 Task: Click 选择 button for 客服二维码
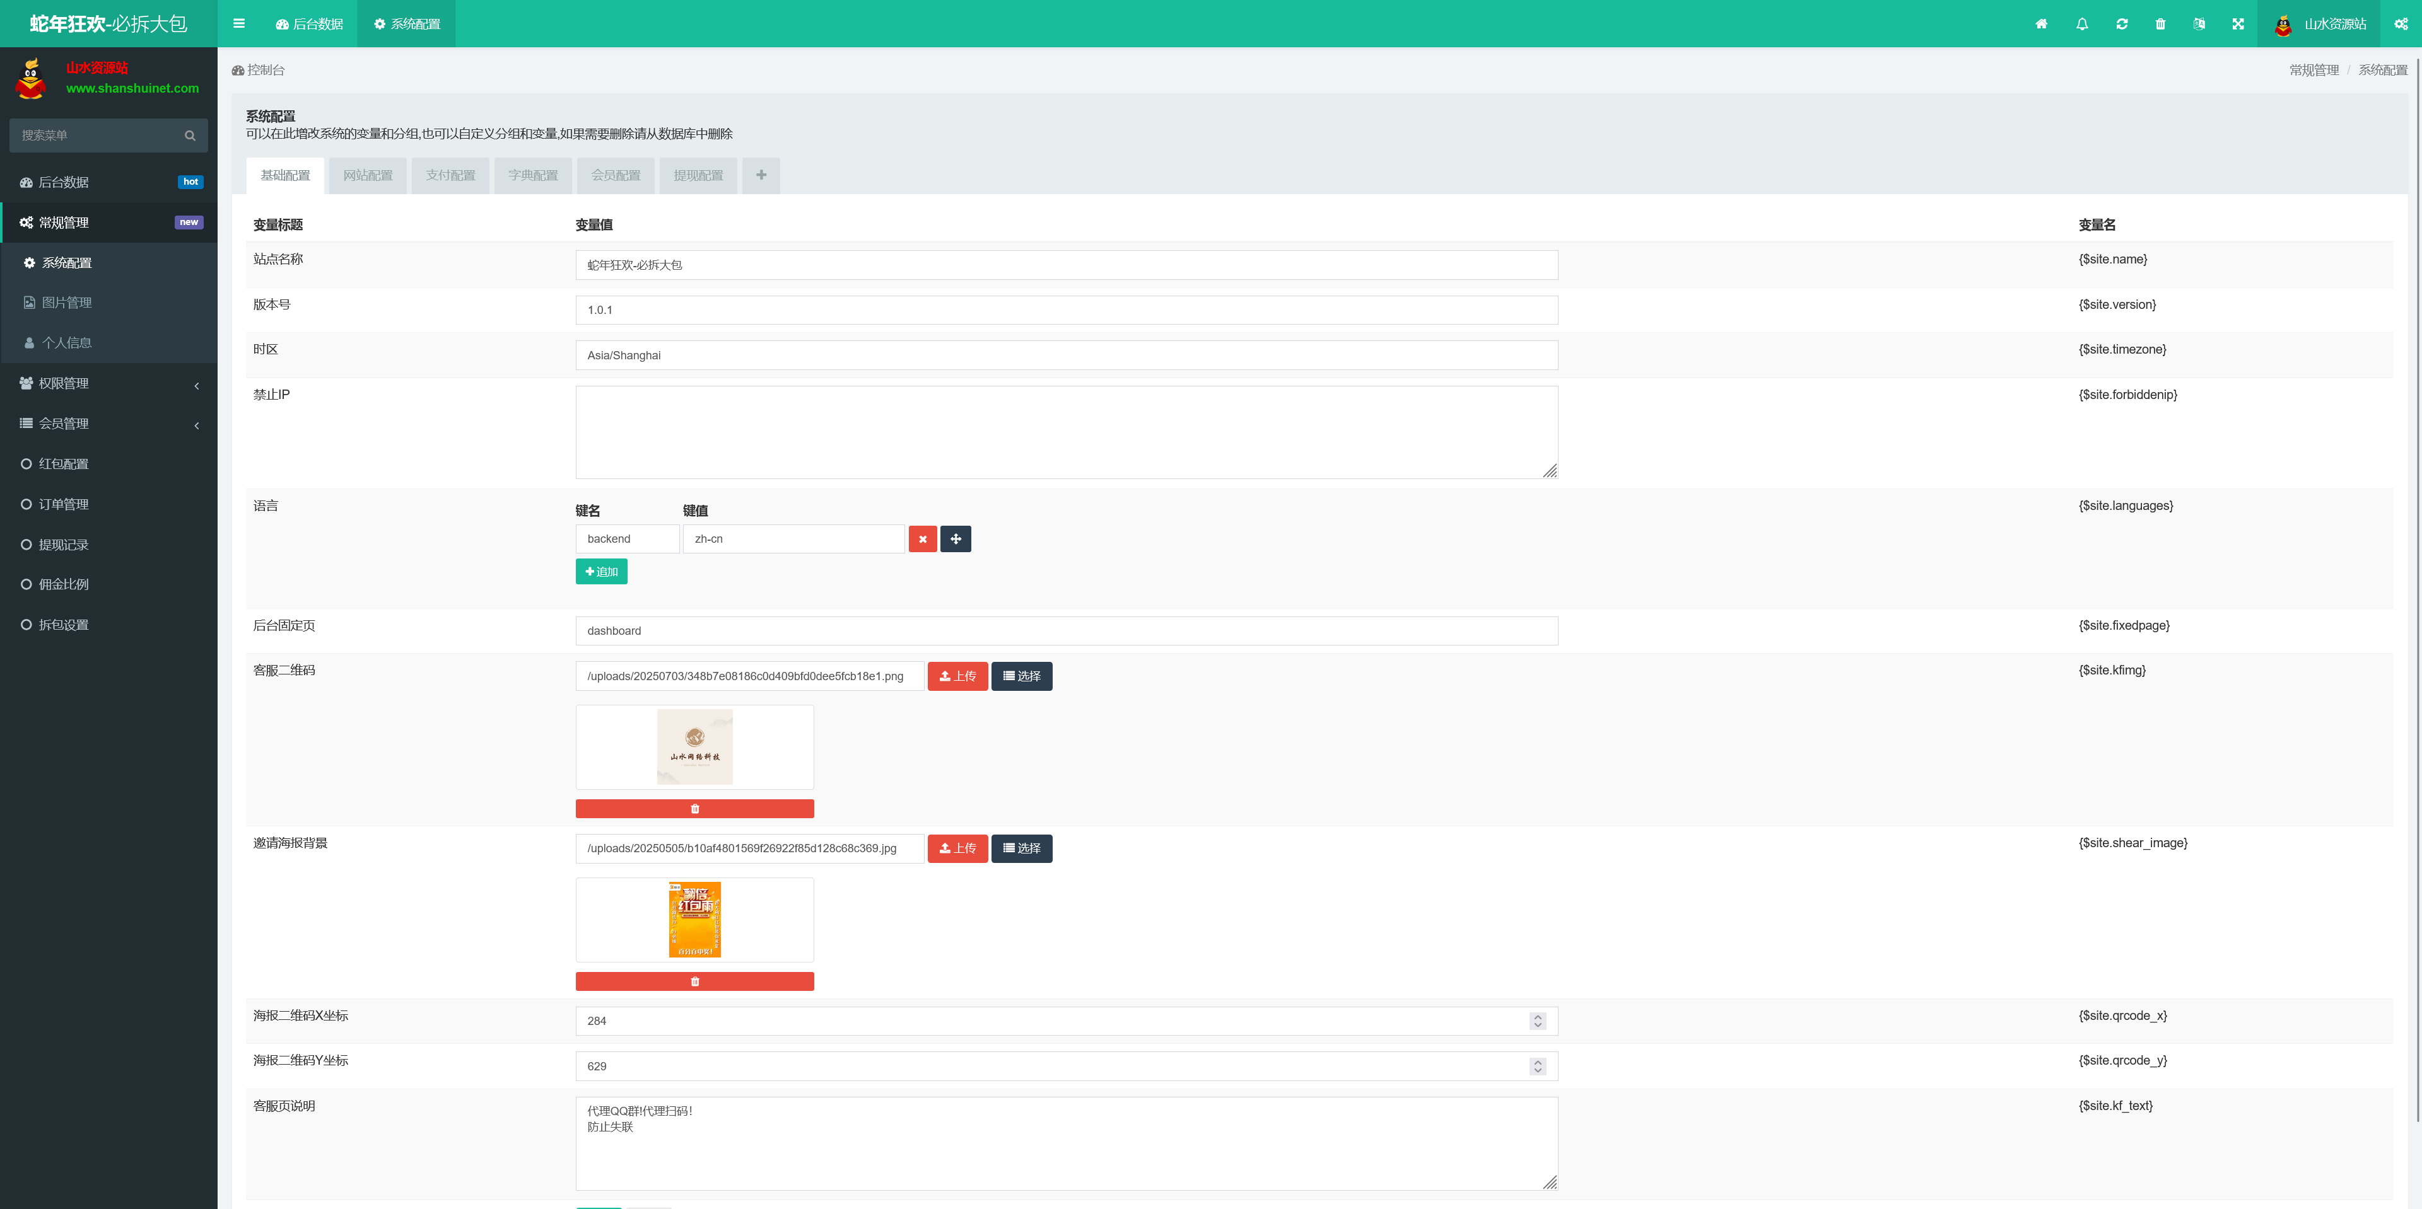coord(1021,676)
